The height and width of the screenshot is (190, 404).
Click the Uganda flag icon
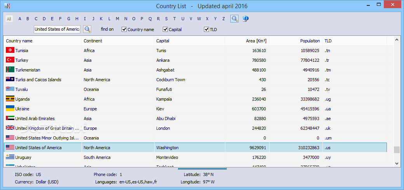pos(10,99)
